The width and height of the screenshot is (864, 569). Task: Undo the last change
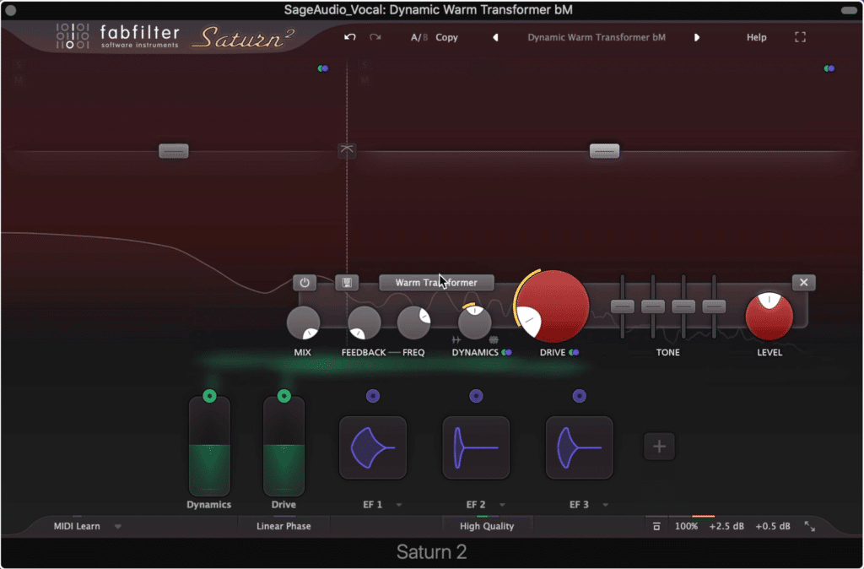(x=350, y=37)
